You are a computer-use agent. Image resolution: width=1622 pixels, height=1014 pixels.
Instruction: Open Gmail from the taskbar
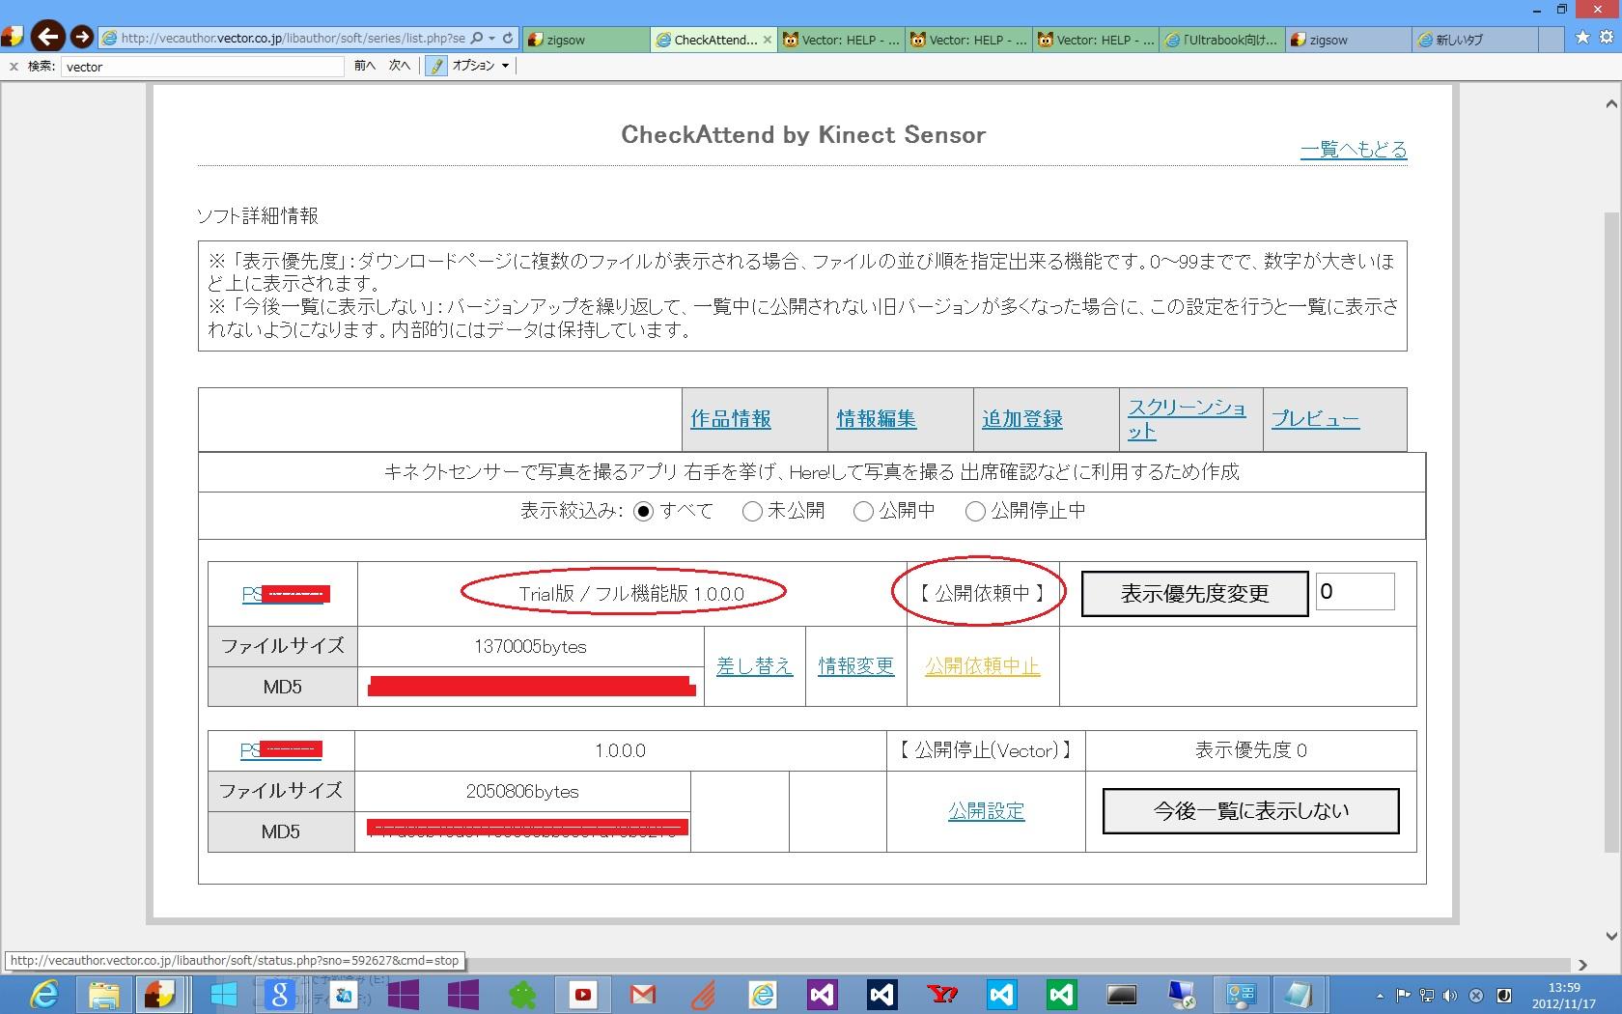coord(642,994)
